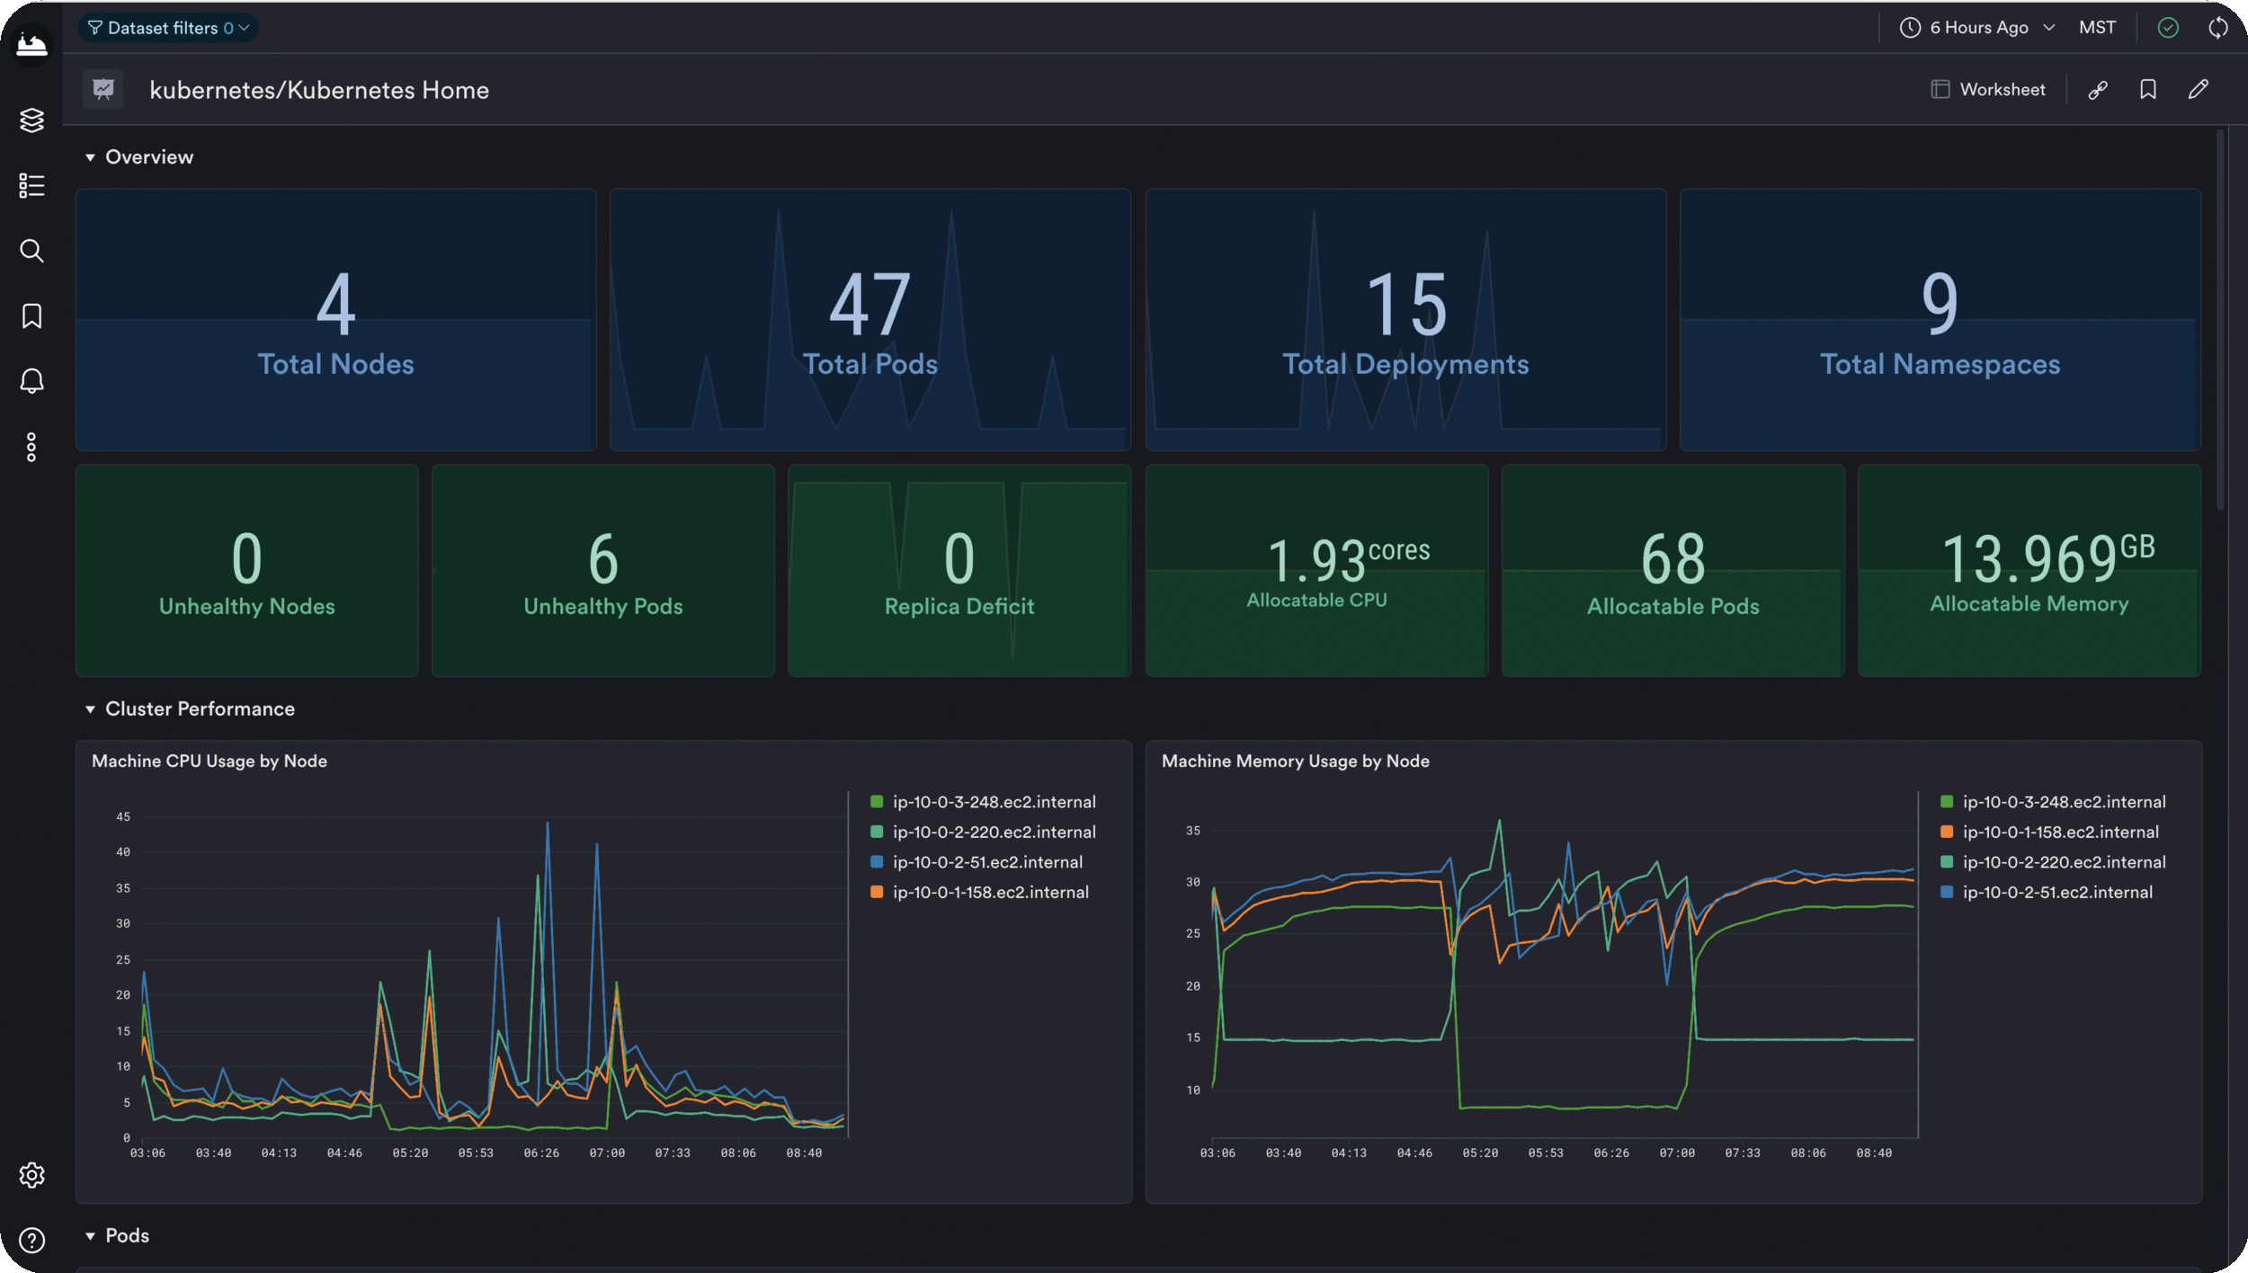Click the Machine Memory Usage by Node title
This screenshot has width=2248, height=1273.
[1296, 761]
